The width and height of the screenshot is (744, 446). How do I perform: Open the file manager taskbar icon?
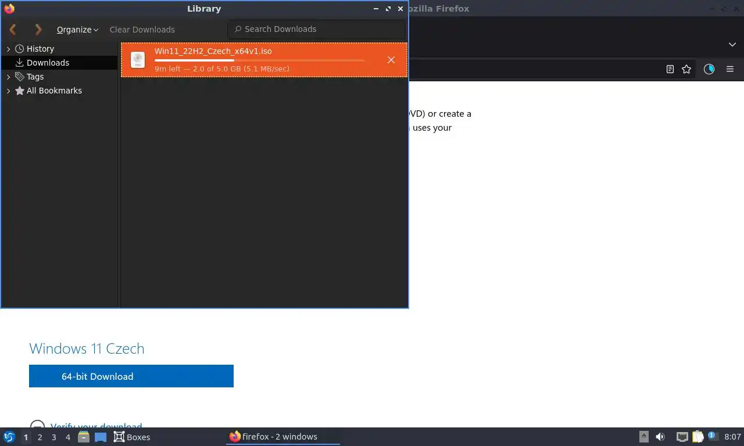(x=84, y=437)
